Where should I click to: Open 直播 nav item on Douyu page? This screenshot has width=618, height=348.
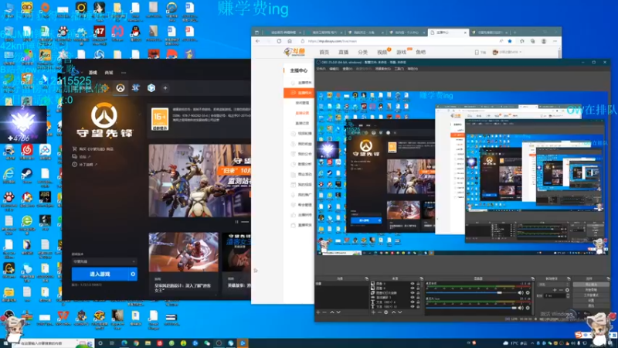(x=343, y=52)
